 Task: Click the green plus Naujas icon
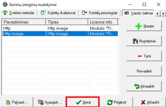(x=138, y=26)
